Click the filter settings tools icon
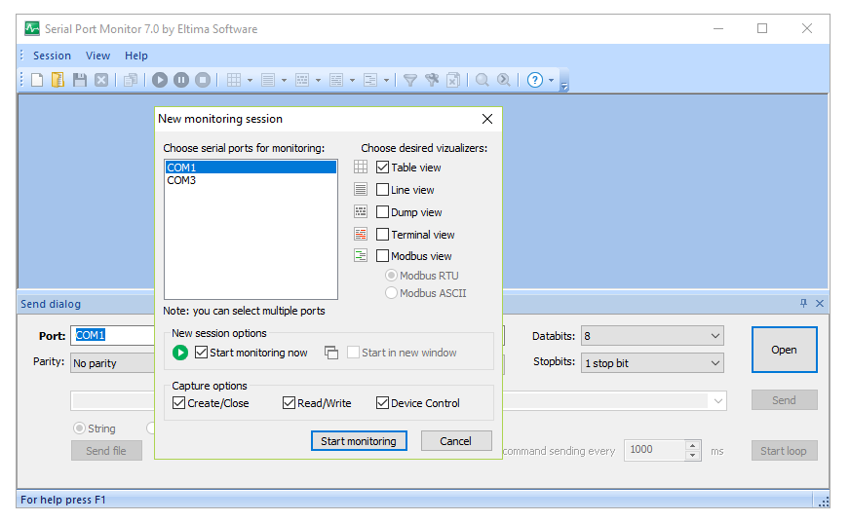This screenshot has width=850, height=522. [432, 80]
